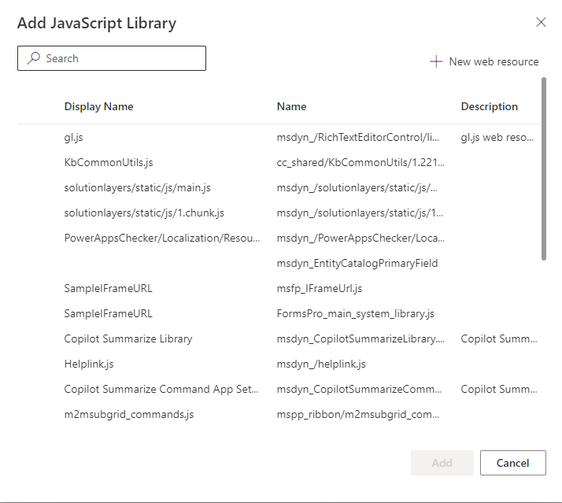
Task: Click msdyn_/RichTextEditorControl/li... name cell
Action: pyautogui.click(x=357, y=137)
